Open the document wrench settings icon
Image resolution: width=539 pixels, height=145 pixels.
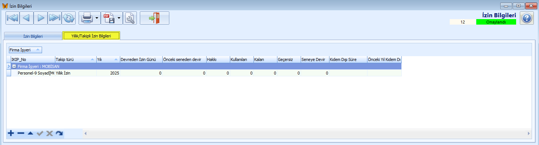point(130,18)
